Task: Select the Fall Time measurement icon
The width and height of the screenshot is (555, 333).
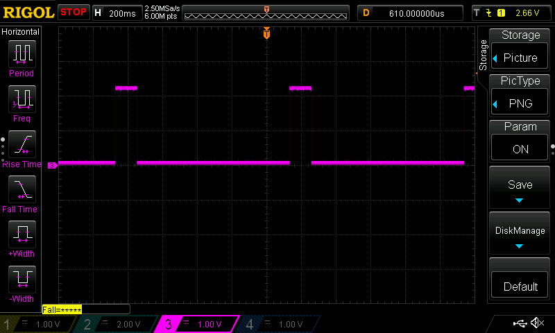Action: click(22, 189)
